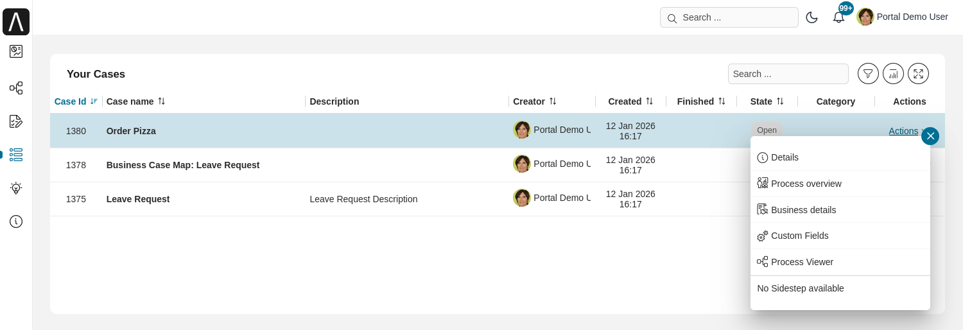Select Details from the actions menu
The height and width of the screenshot is (330, 963).
tap(785, 157)
